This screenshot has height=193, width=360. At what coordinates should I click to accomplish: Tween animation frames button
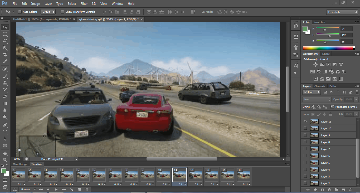pos(71,189)
